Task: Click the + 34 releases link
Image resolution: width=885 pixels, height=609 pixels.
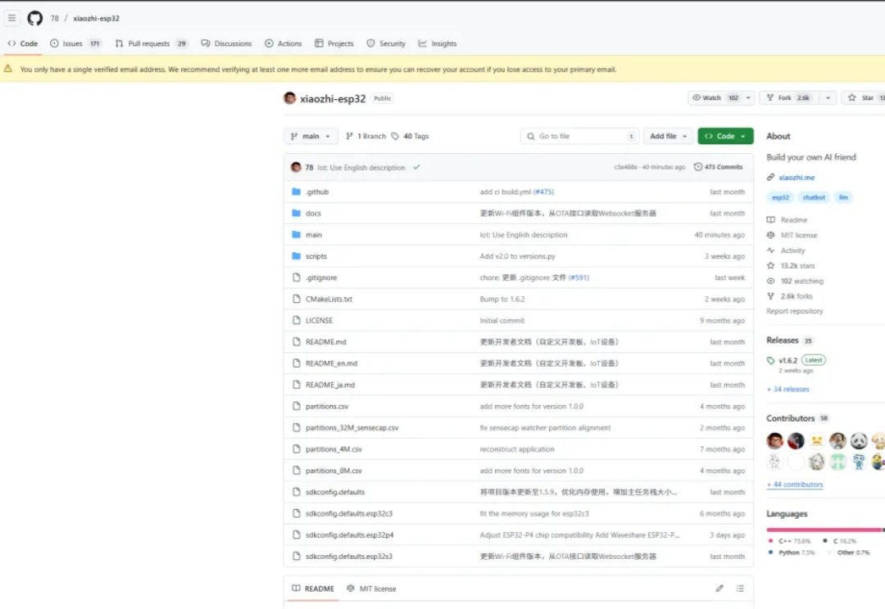Action: pyautogui.click(x=788, y=389)
